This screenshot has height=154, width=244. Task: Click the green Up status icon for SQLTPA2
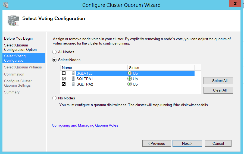tap(130, 84)
